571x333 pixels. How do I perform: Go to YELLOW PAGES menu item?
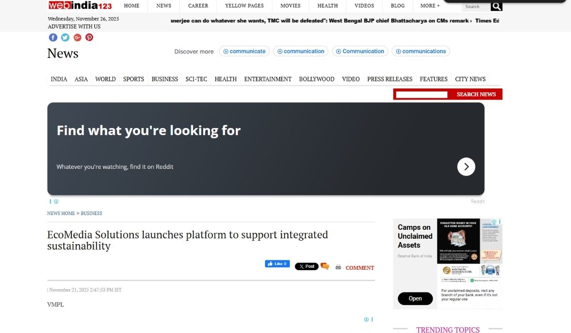tap(244, 6)
